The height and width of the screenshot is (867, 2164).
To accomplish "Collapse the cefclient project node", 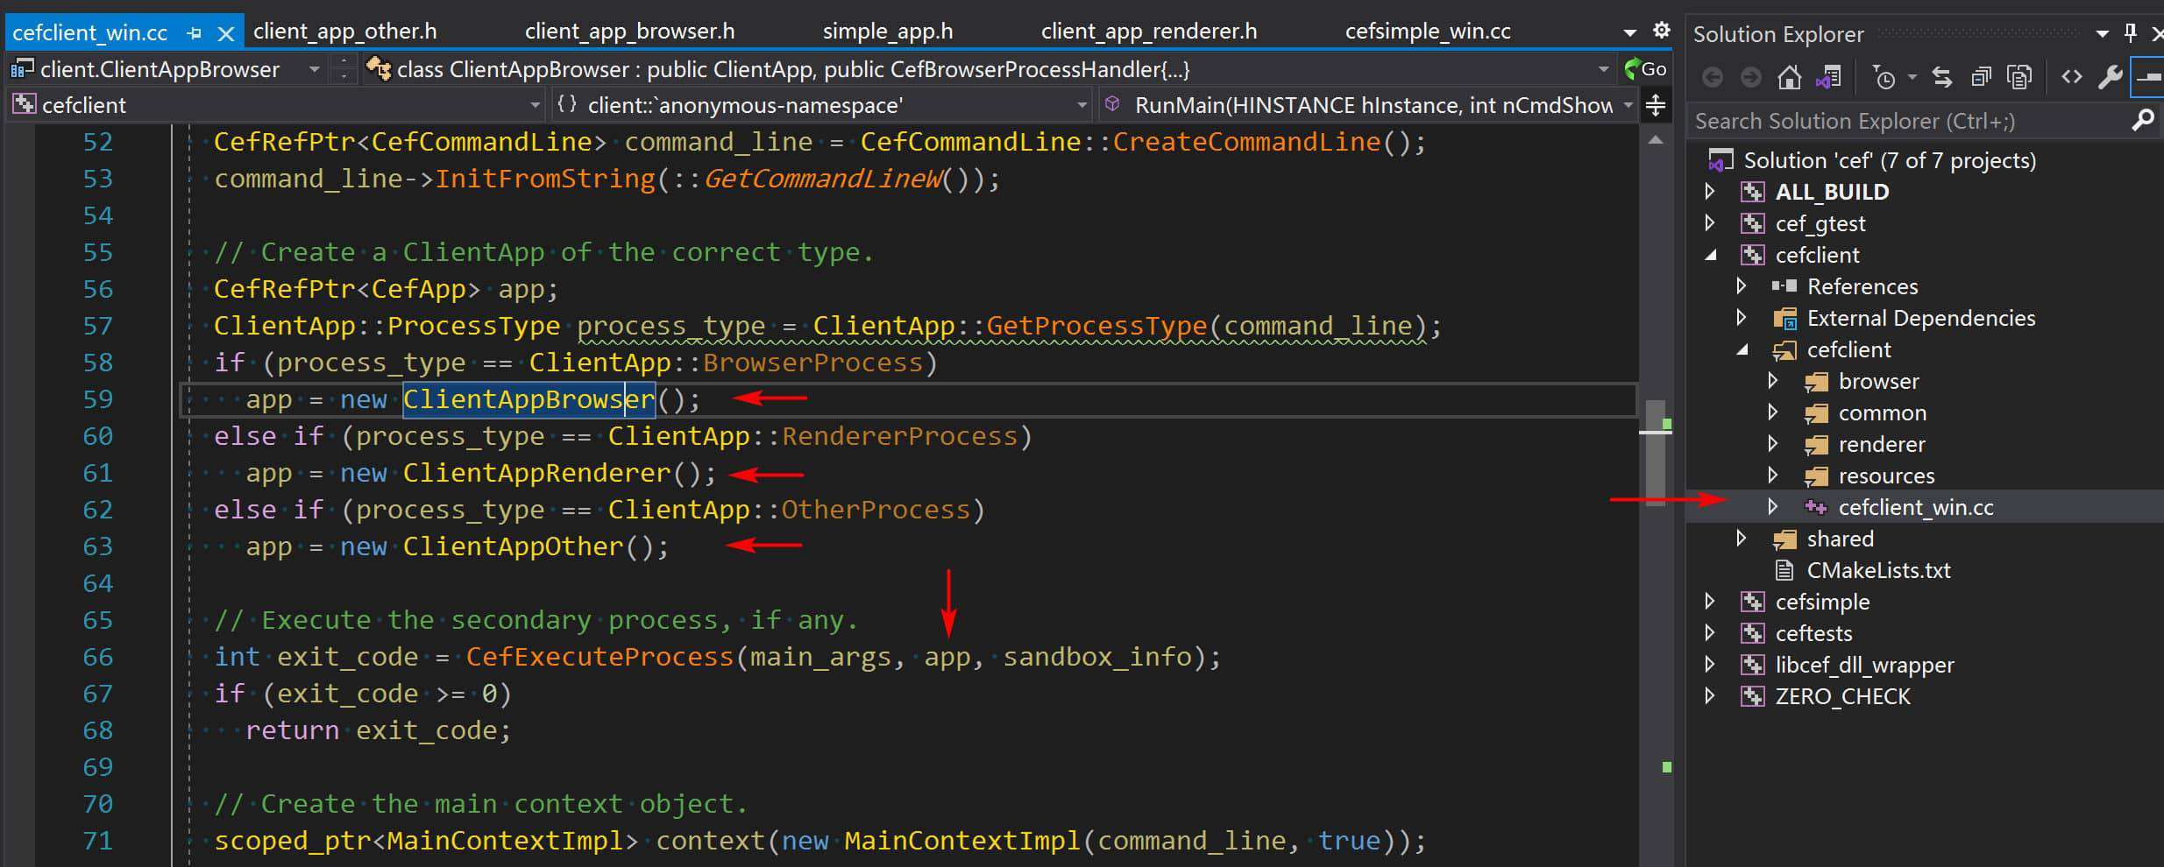I will tap(1710, 255).
